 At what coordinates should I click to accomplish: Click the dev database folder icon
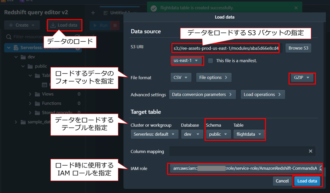tap(23, 57)
